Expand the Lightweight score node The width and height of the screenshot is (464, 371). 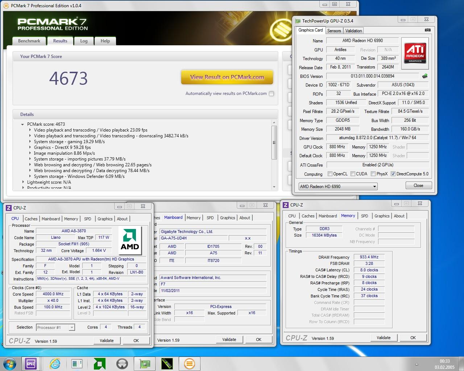(23, 182)
